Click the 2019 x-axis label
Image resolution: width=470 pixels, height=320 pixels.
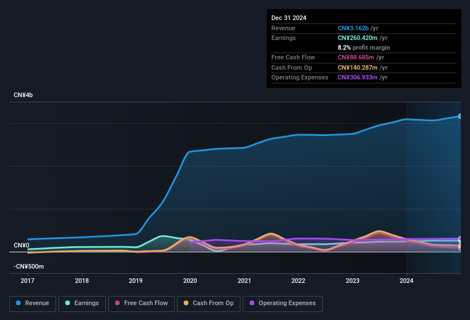click(x=136, y=281)
